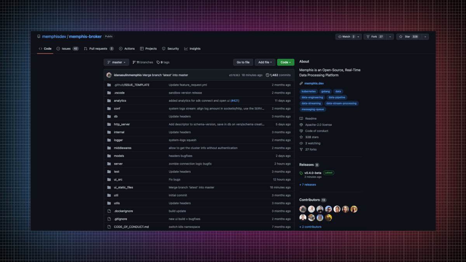466x262 pixels.
Task: Click the idanasulinmemphis author avatar
Action: 109,75
